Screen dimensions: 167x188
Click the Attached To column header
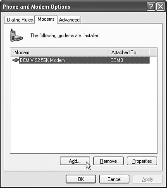(x=128, y=52)
